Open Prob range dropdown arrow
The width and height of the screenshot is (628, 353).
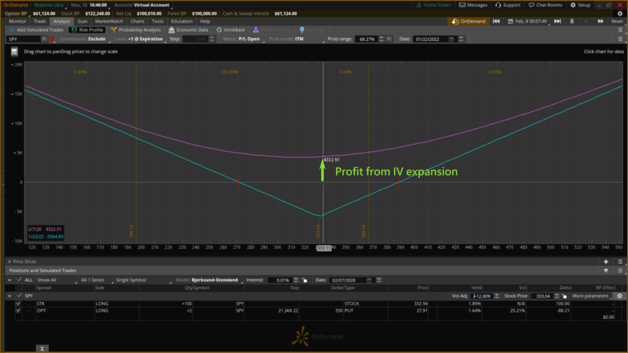coord(389,39)
